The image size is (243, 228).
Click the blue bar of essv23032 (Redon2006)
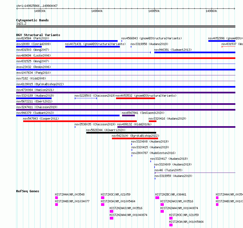click(126, 70)
